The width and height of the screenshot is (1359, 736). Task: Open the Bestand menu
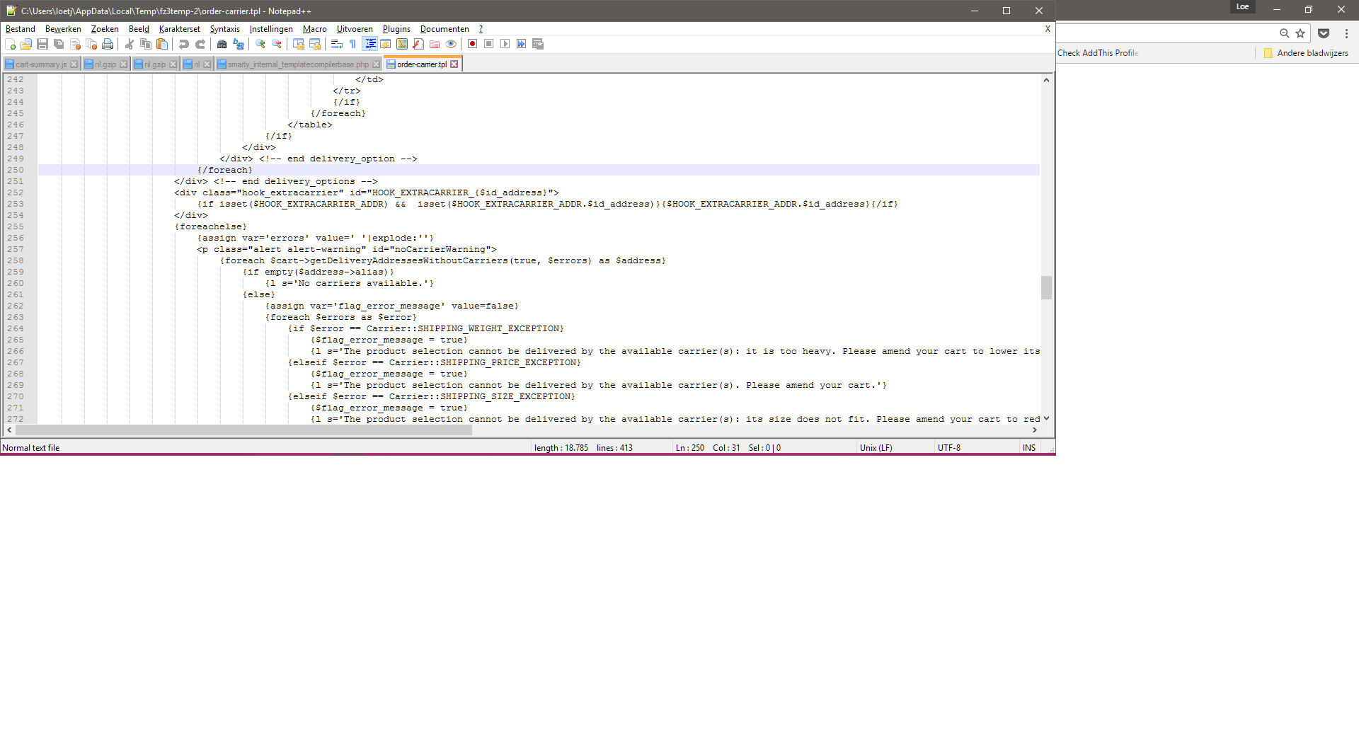(x=21, y=29)
